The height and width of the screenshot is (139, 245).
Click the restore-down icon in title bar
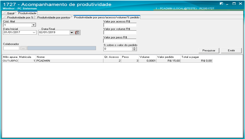(221, 4)
